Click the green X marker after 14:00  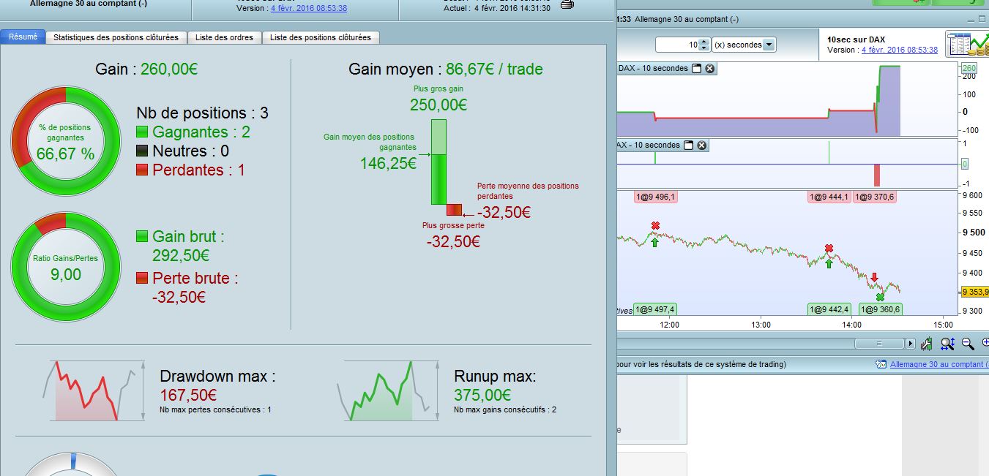(881, 297)
